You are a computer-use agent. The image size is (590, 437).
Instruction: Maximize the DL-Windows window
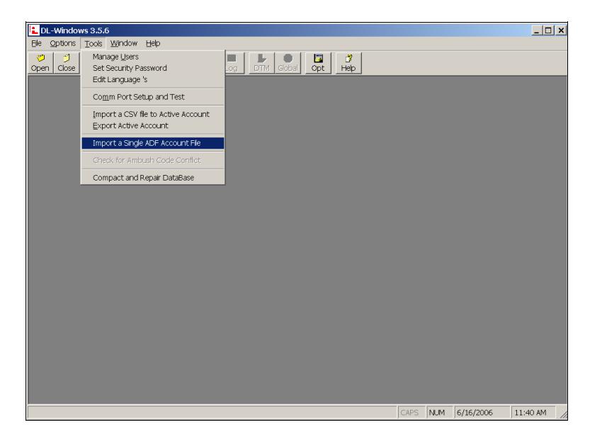pyautogui.click(x=548, y=30)
